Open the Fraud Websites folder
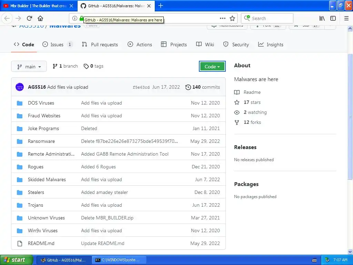The height and width of the screenshot is (265, 353). click(44, 116)
